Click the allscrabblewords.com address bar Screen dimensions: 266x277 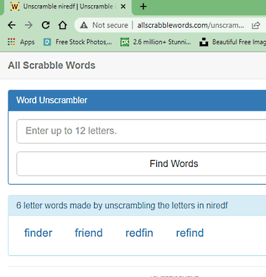click(x=190, y=25)
